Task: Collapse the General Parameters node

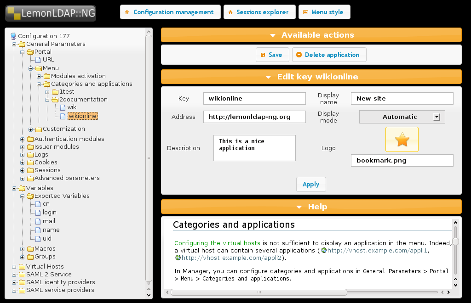Action: 14,45
